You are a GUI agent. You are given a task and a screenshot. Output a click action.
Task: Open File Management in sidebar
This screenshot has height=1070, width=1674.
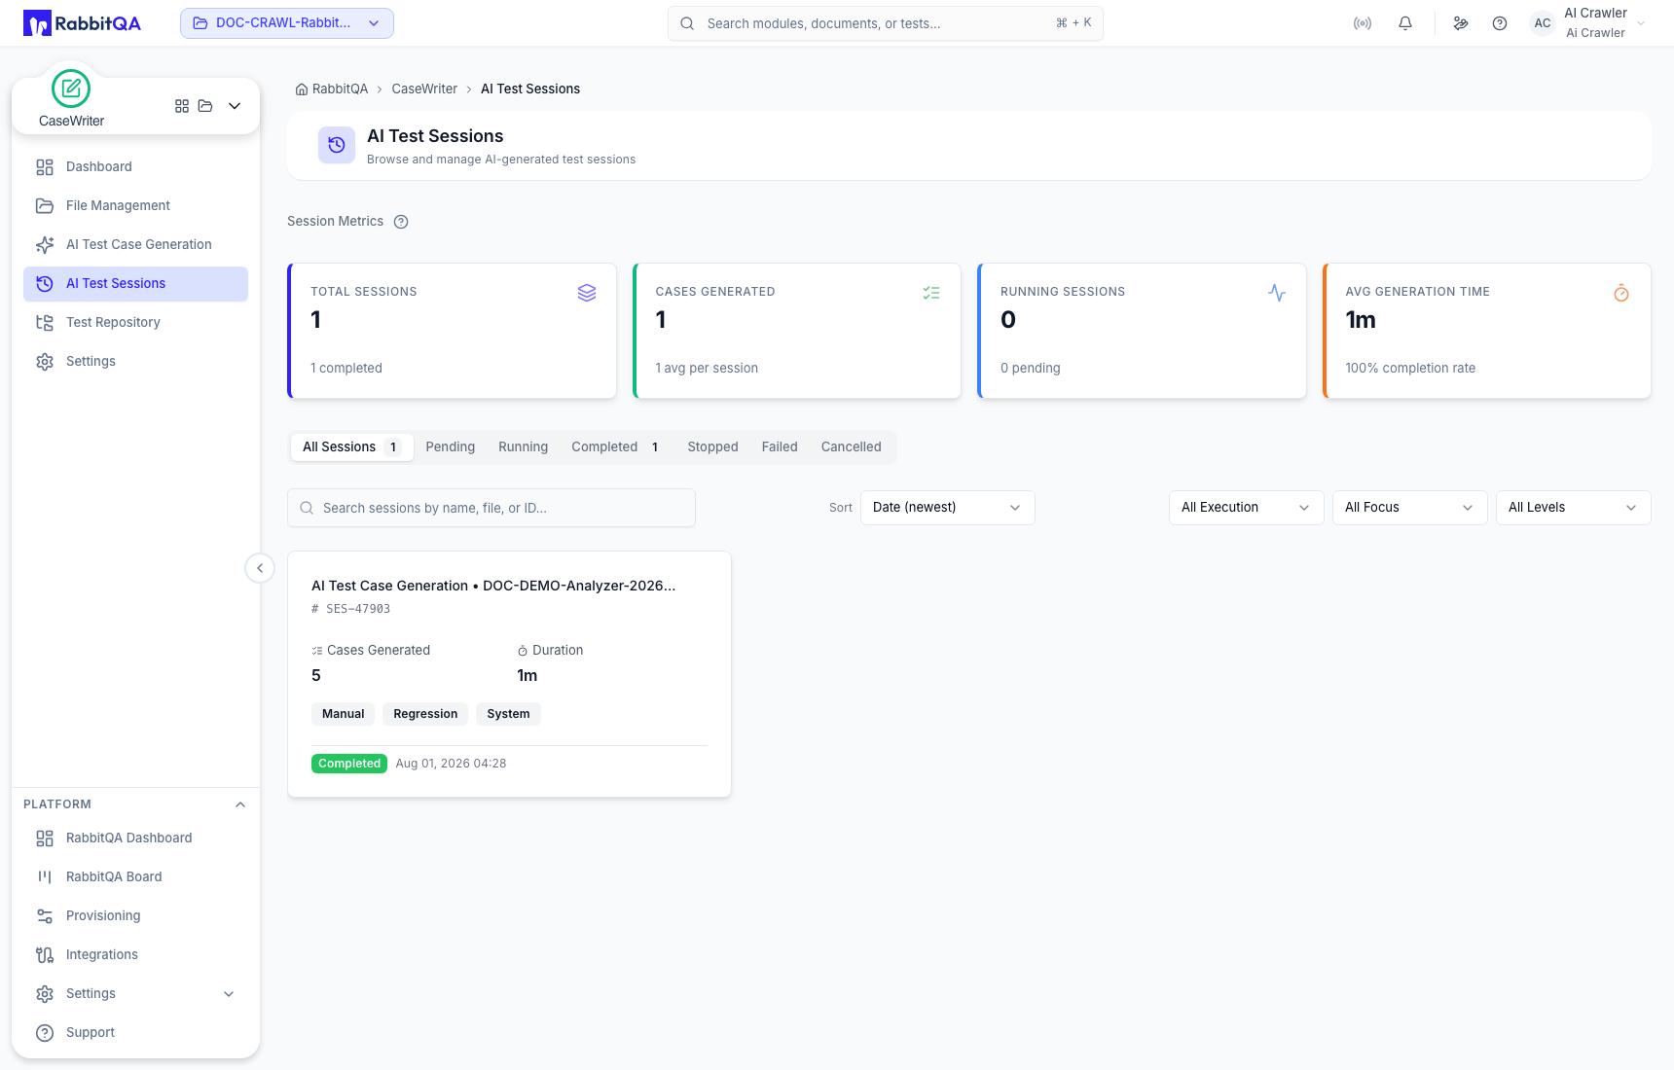click(135, 206)
